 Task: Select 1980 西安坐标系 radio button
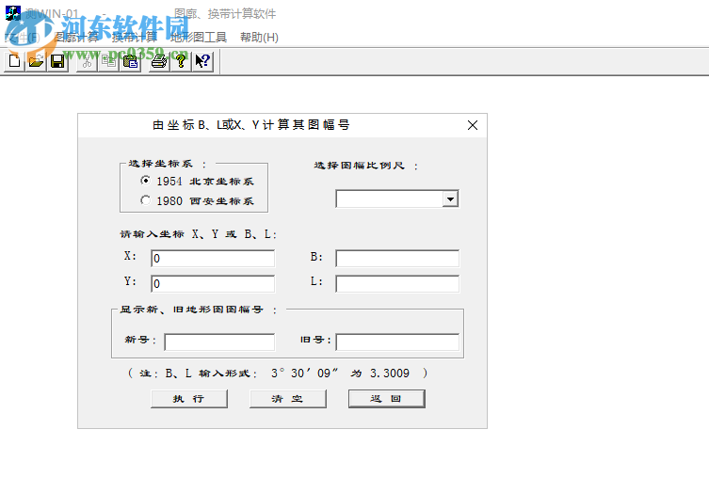(x=145, y=200)
